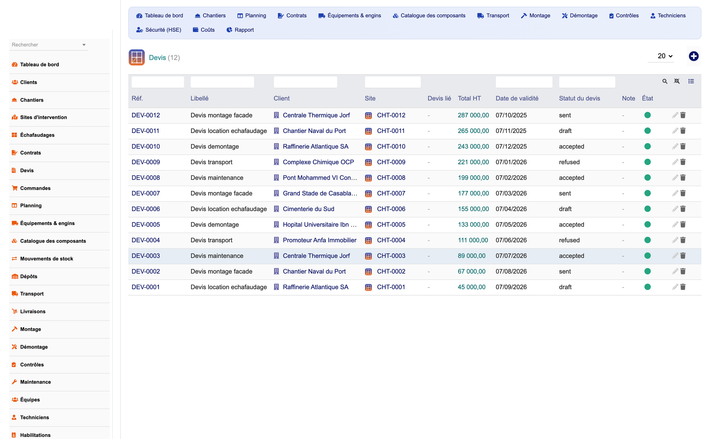This screenshot has width=709, height=439.
Task: Click the Client filter input field
Action: pyautogui.click(x=305, y=82)
